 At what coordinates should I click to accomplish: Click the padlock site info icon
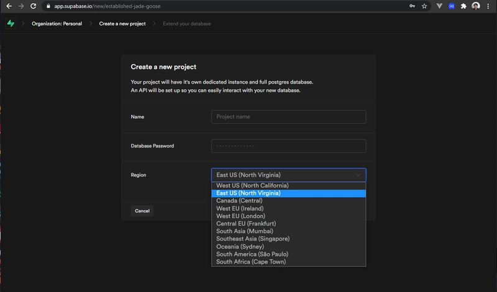(48, 6)
